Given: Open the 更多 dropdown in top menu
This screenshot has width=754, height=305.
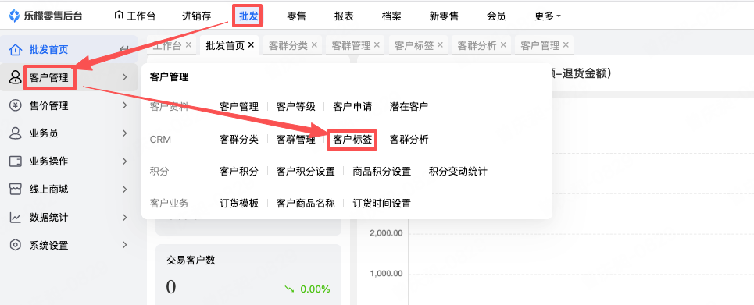Looking at the screenshot, I should [x=548, y=16].
